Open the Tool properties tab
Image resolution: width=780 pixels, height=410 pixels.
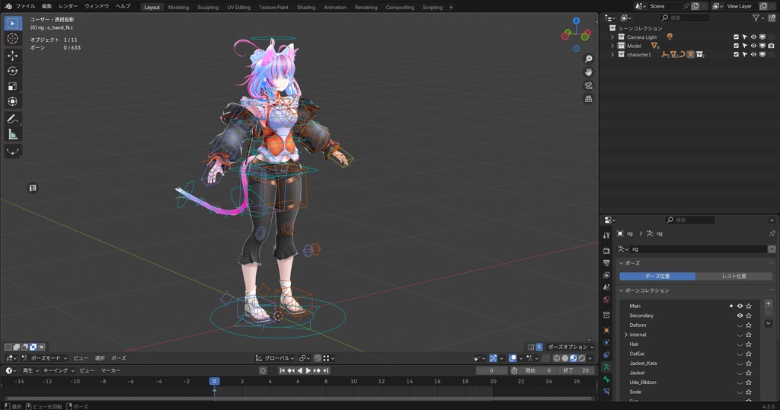[606, 235]
